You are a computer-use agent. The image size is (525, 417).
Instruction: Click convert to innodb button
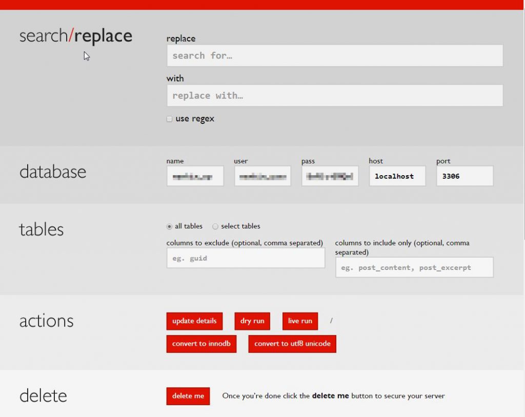click(x=201, y=344)
